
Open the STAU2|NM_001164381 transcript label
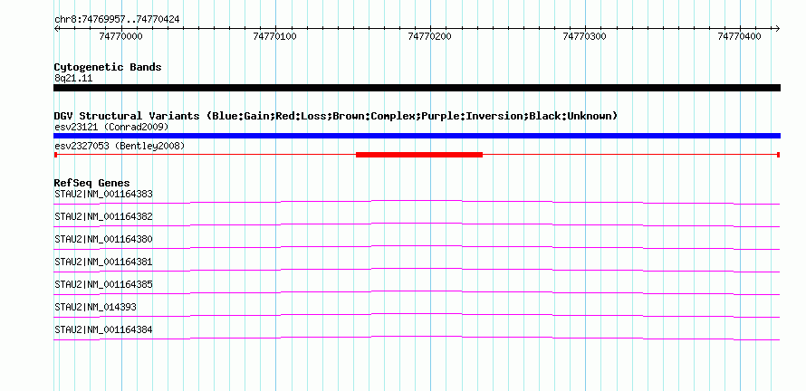[103, 262]
